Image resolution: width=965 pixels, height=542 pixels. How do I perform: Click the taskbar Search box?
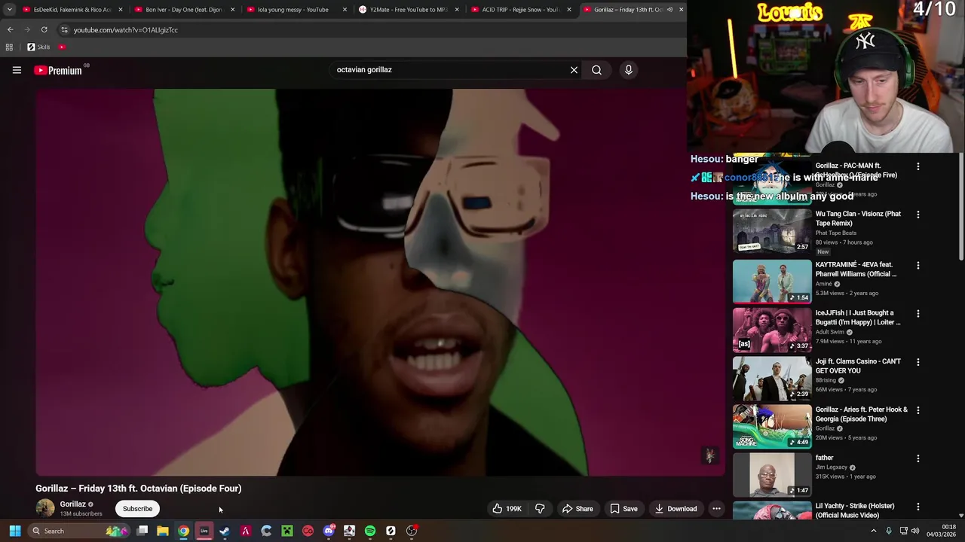[79, 531]
